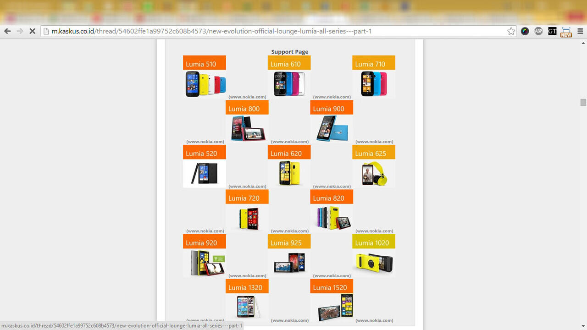Click the Support Page heading text

coord(290,52)
